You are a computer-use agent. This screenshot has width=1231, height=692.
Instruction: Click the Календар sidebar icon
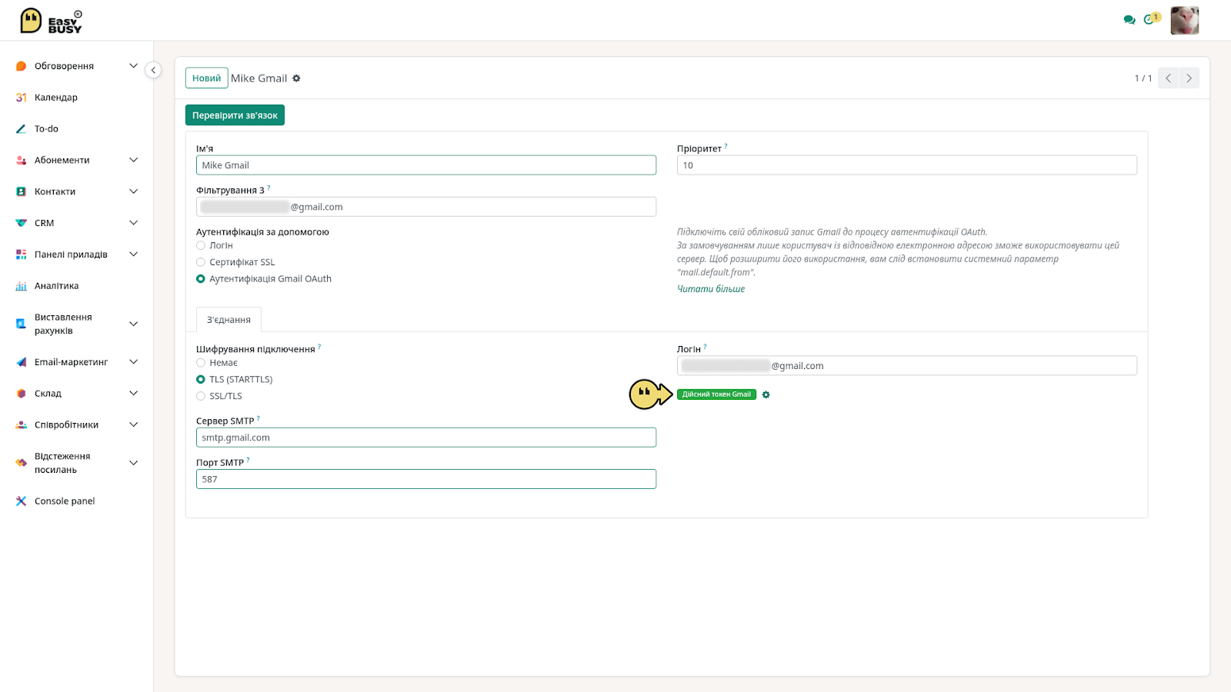pyautogui.click(x=22, y=98)
